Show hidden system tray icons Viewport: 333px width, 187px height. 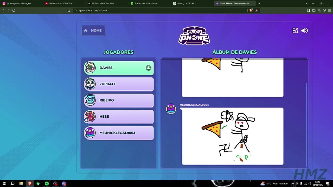pyautogui.click(x=293, y=184)
